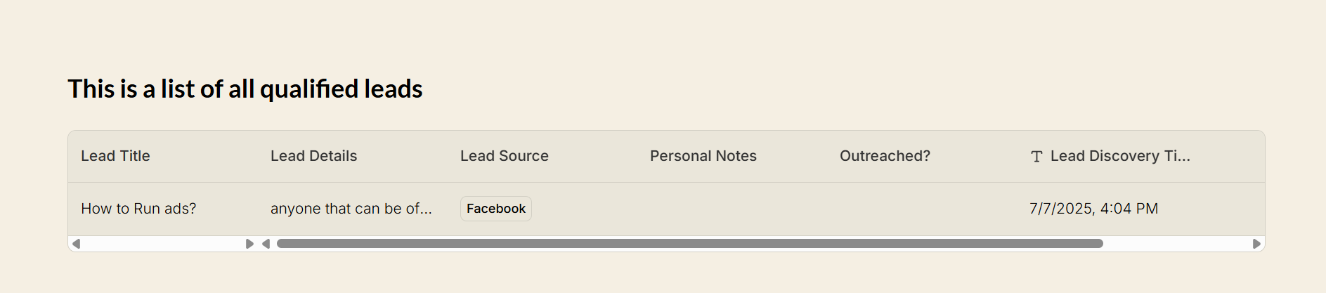This screenshot has height=293, width=1326.
Task: Click left arrow of the main horizontal scrollbar
Action: (x=266, y=244)
